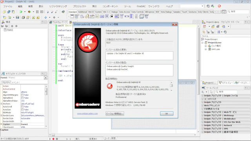Switch to モデル ビュー tab in Project Manager
251x141 pixels.
[226, 83]
